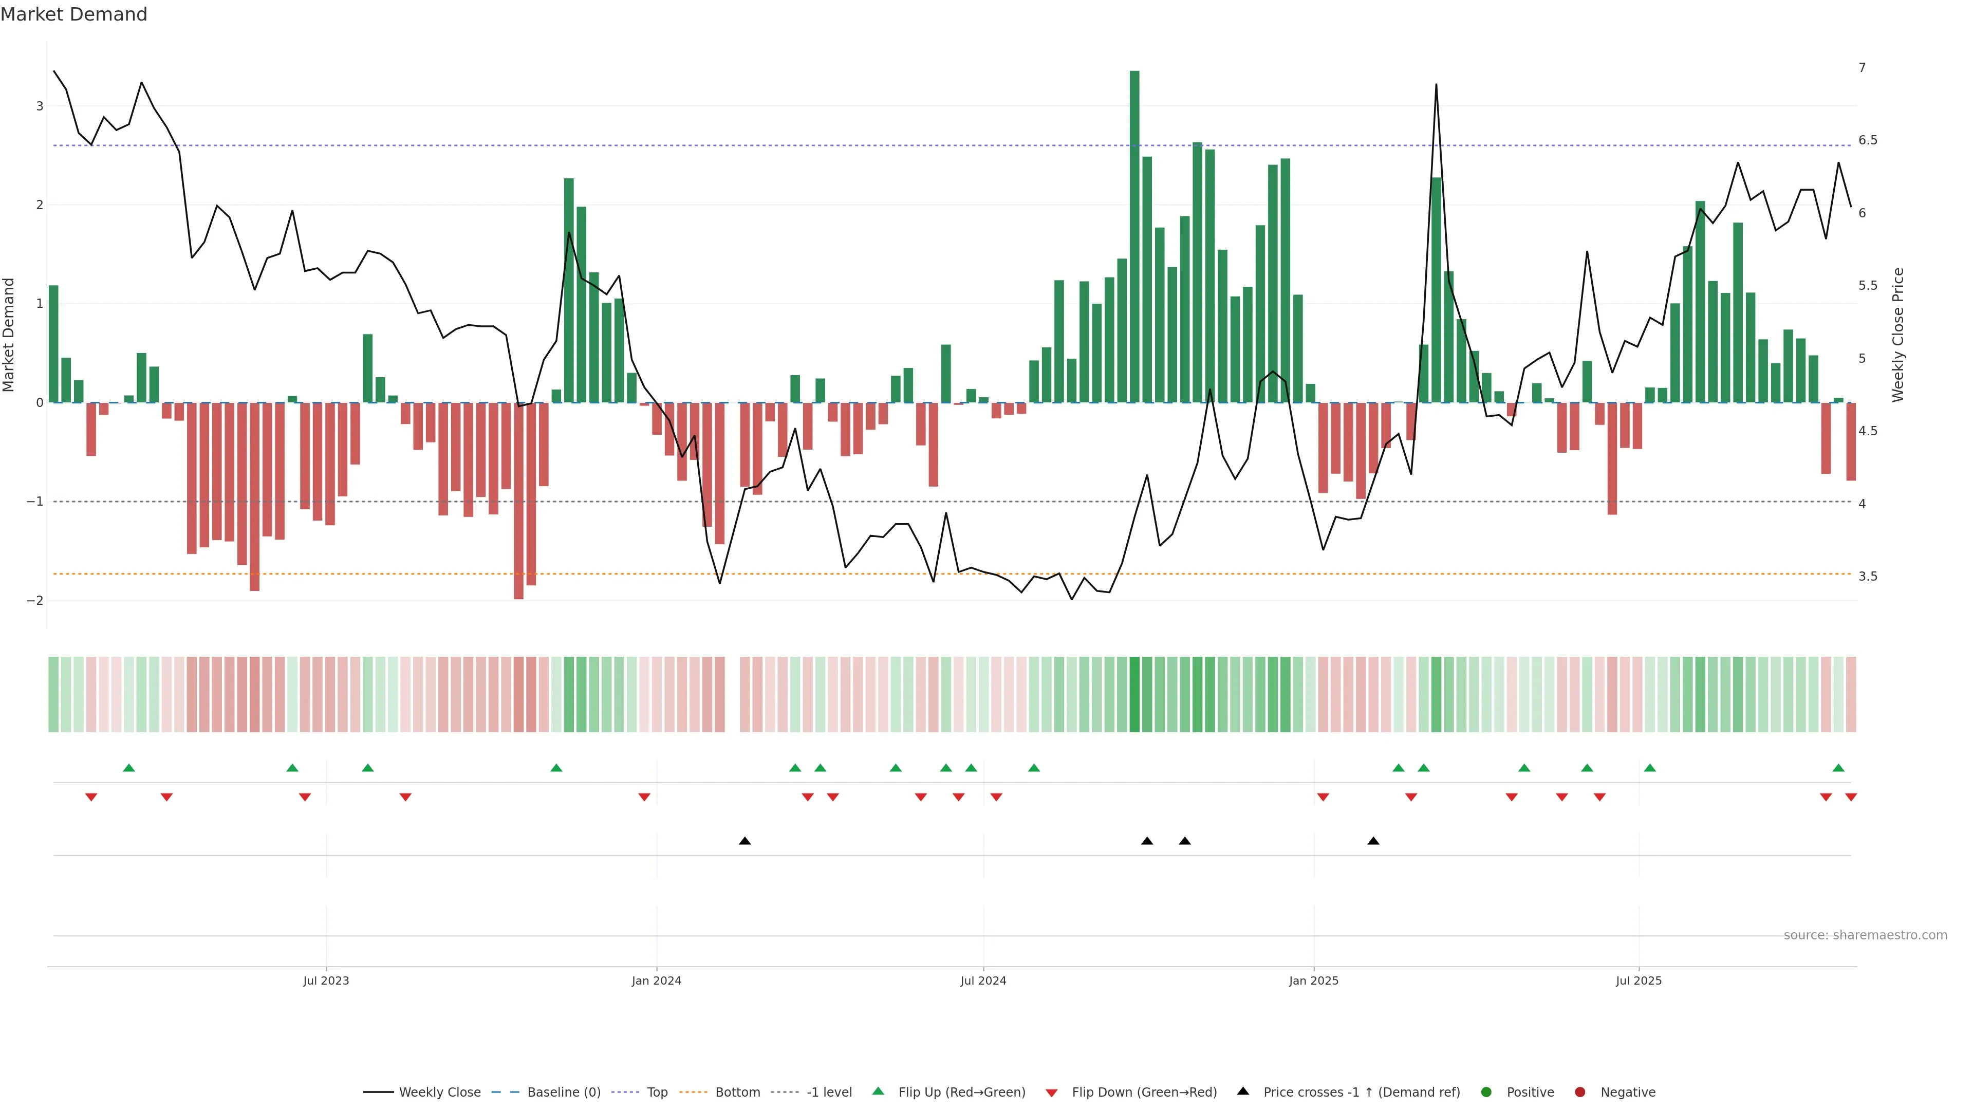Viewport: 1973px width, 1110px height.
Task: Click the first black price-cross triangle marker
Action: pos(744,841)
